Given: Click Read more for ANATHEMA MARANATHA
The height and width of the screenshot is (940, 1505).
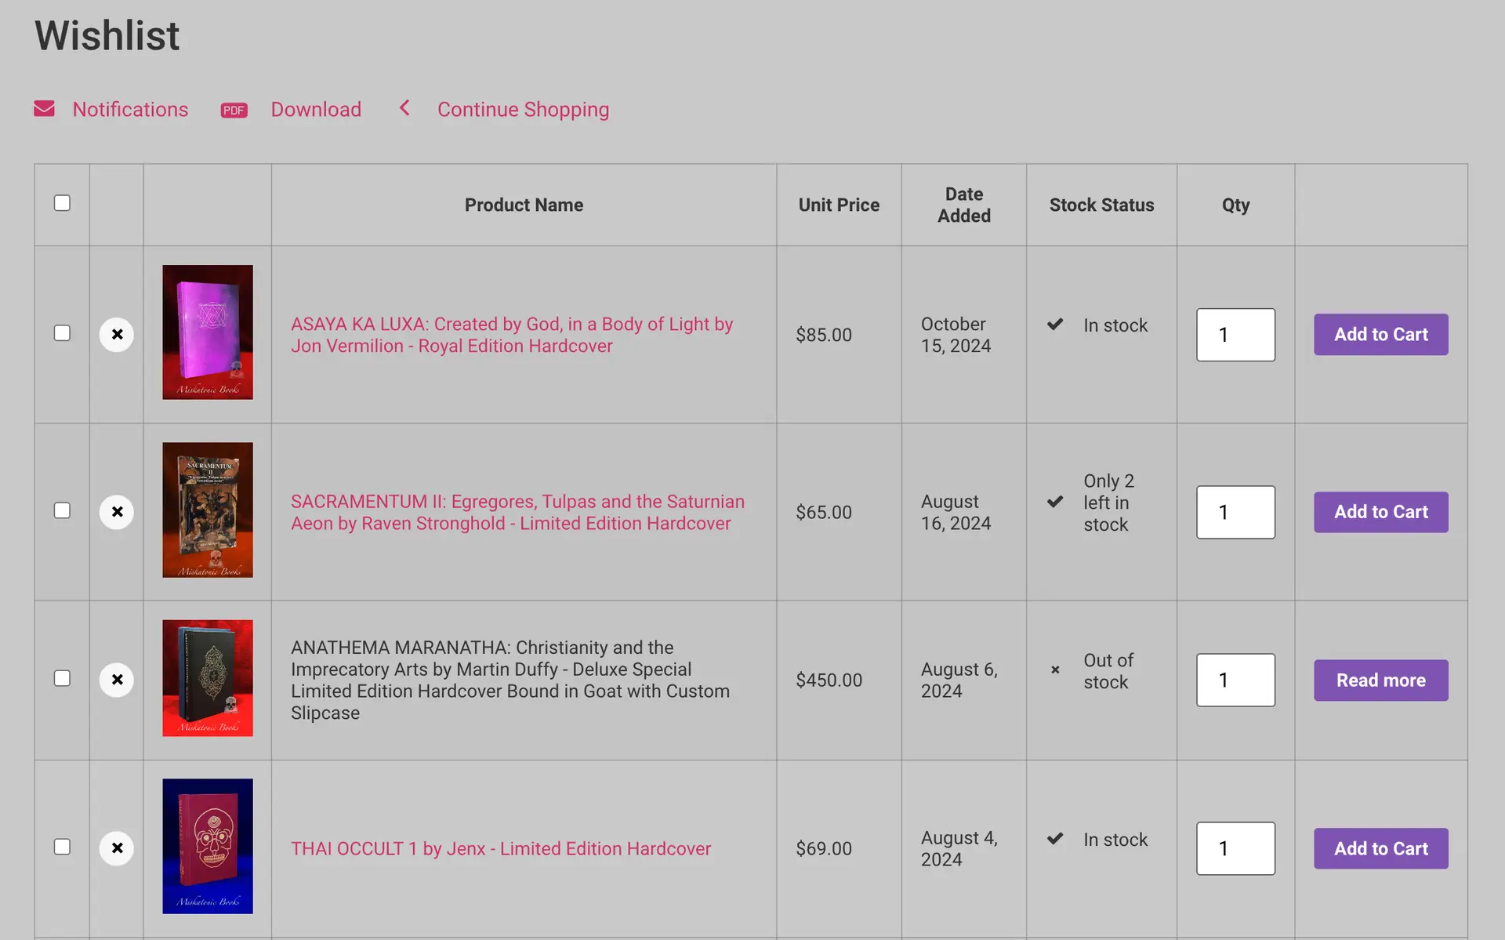Looking at the screenshot, I should pyautogui.click(x=1381, y=681).
